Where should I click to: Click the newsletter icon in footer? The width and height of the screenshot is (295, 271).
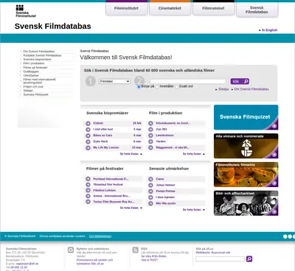click(71, 250)
